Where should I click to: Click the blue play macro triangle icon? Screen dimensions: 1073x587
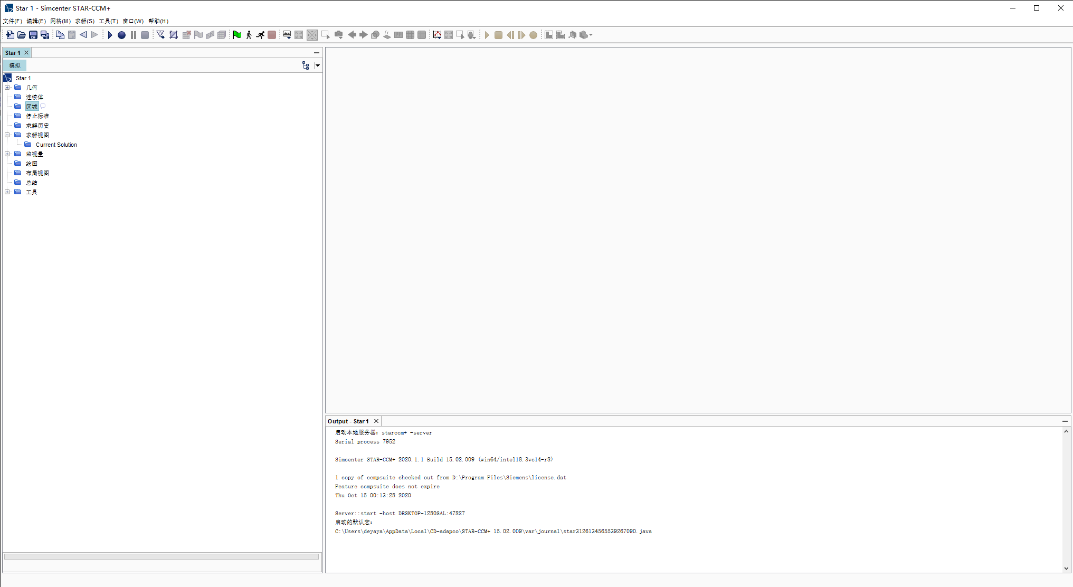click(110, 35)
